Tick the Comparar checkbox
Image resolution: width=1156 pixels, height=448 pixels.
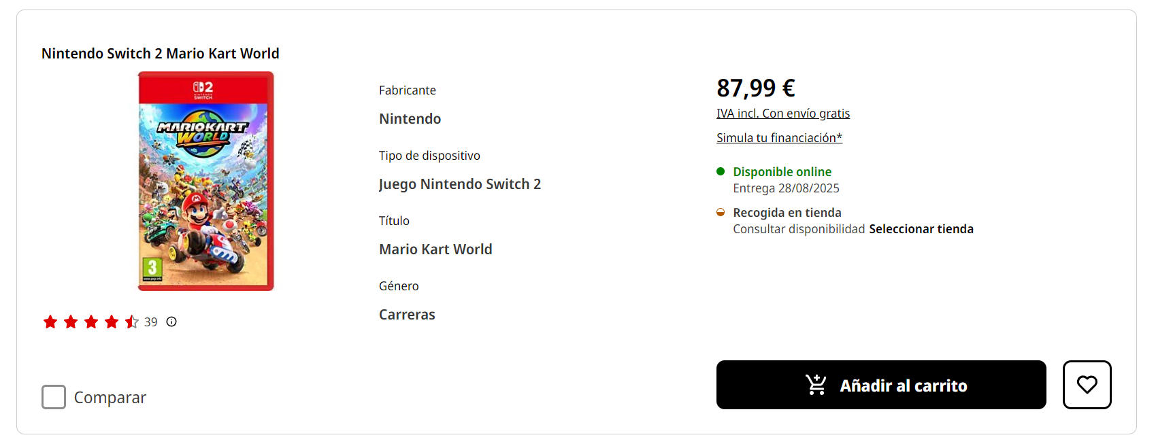pyautogui.click(x=54, y=397)
